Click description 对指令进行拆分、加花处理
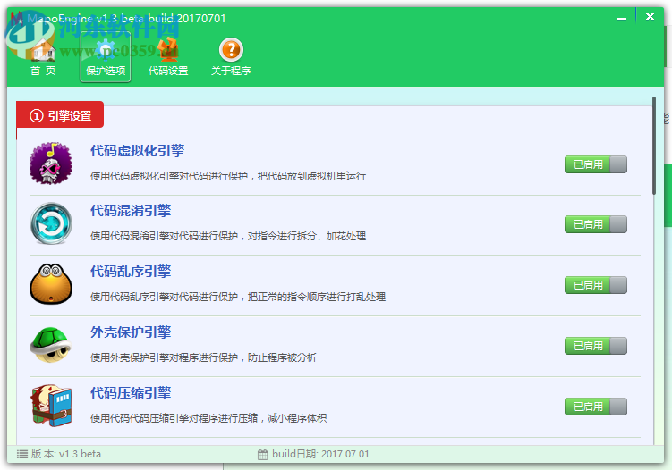Viewport: 672px width, 470px height. (x=307, y=236)
